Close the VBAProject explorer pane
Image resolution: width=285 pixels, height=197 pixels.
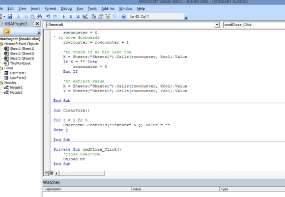tap(37, 23)
